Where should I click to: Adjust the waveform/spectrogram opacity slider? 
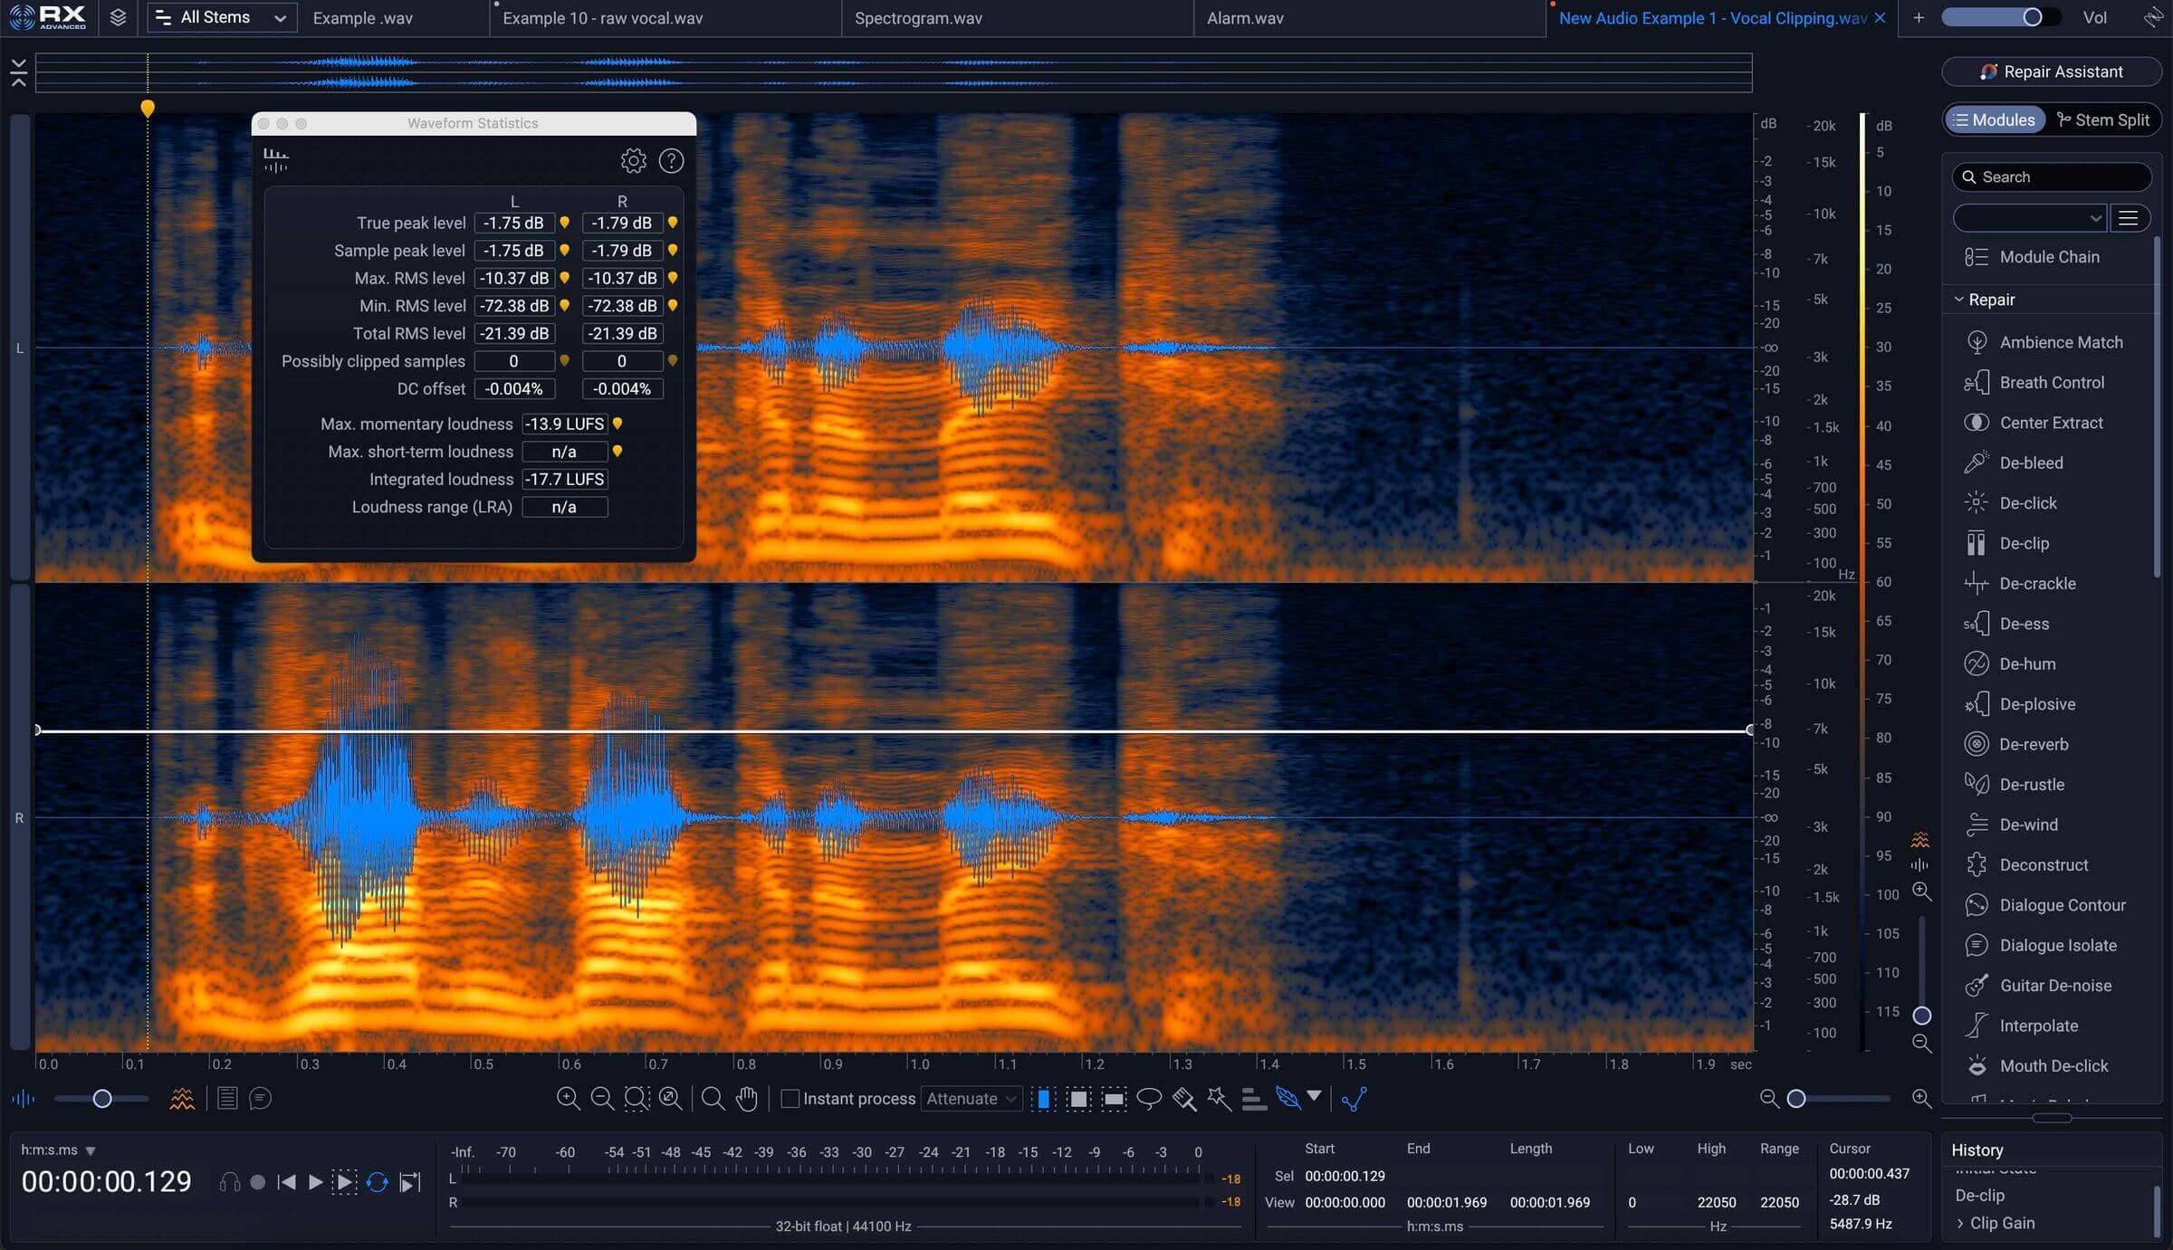[x=101, y=1099]
